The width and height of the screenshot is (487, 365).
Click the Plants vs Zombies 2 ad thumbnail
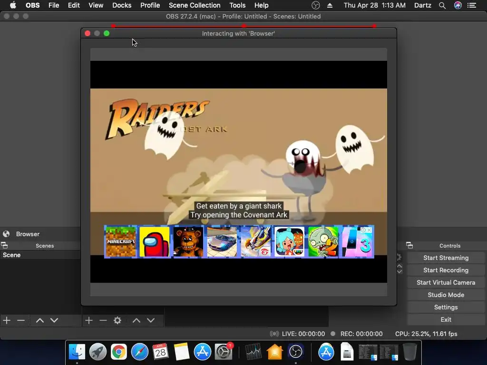[x=323, y=241]
